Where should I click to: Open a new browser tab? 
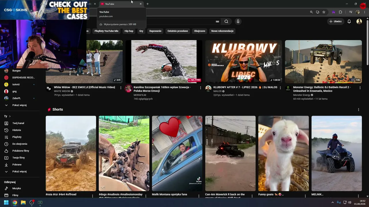(x=148, y=4)
